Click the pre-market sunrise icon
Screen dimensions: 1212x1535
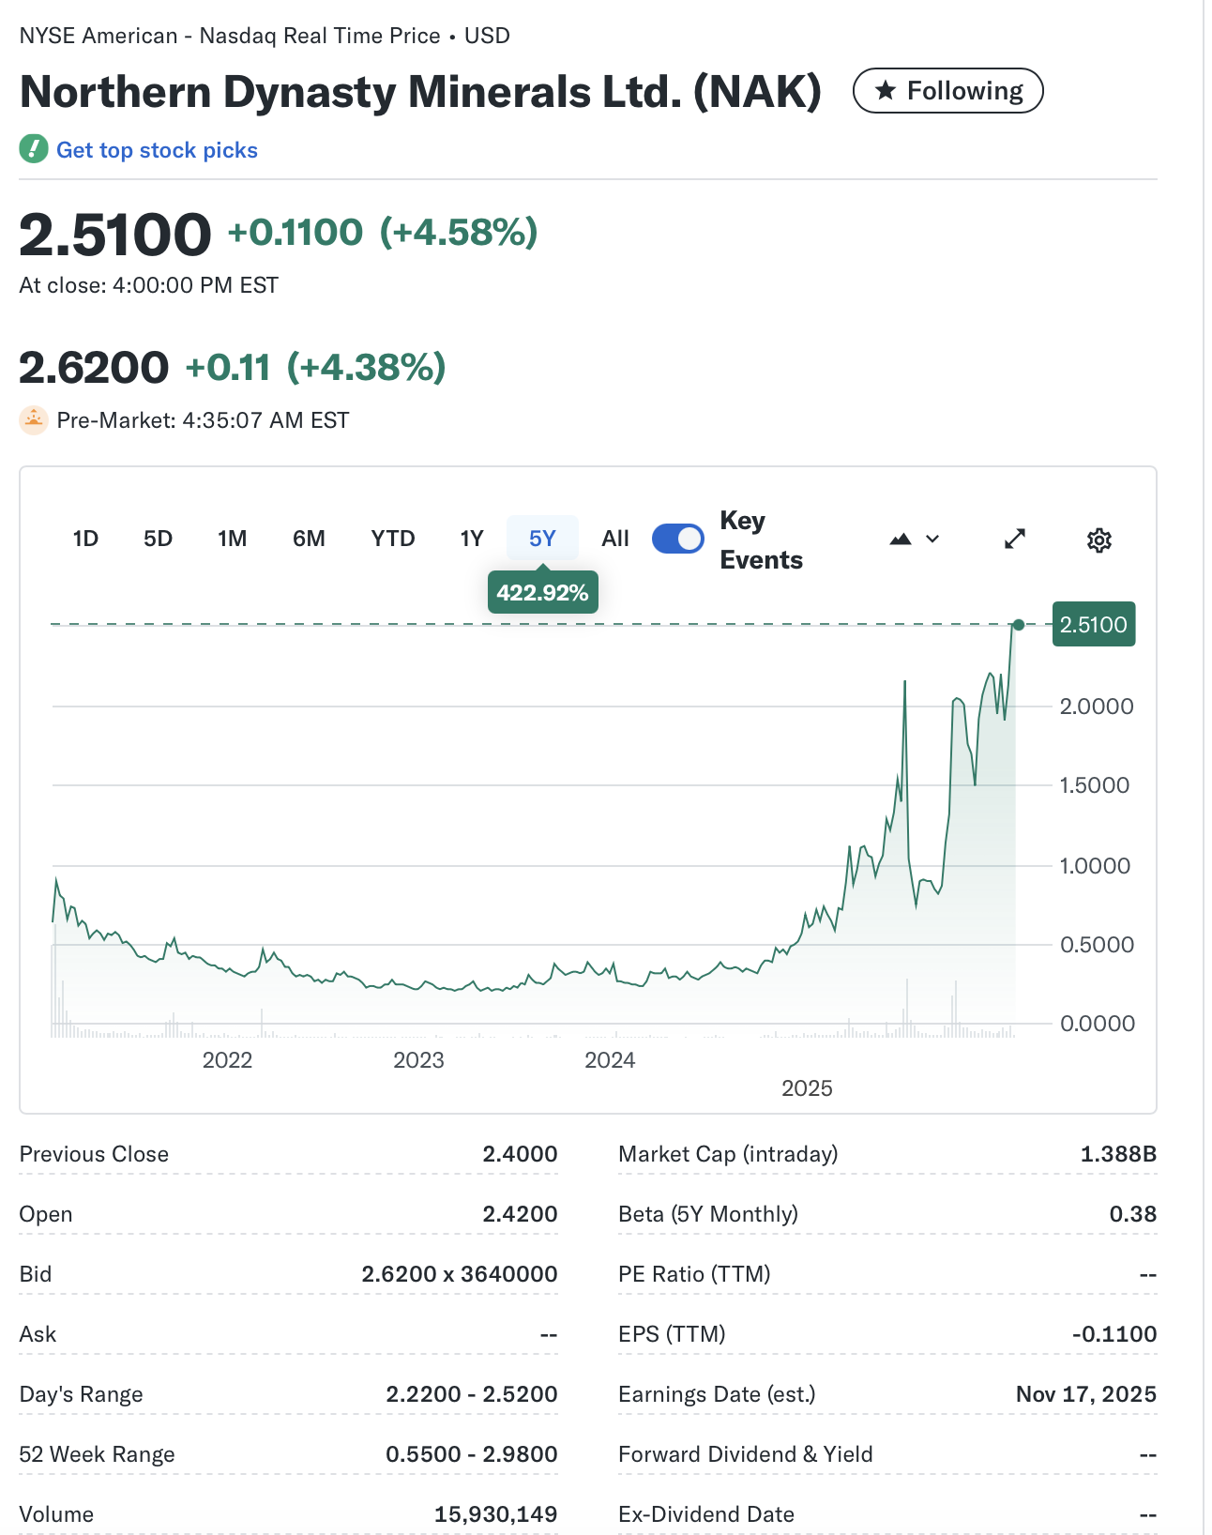tap(34, 420)
